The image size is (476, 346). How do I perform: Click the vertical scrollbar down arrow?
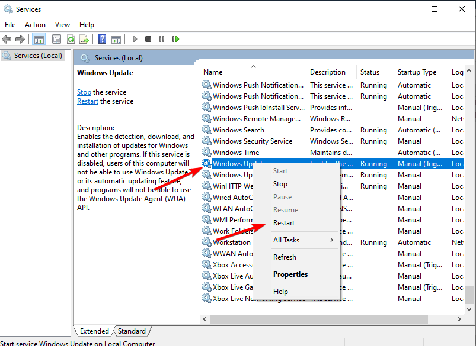pyautogui.click(x=469, y=309)
